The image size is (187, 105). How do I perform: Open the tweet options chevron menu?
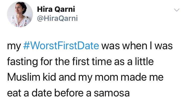pyautogui.click(x=177, y=10)
